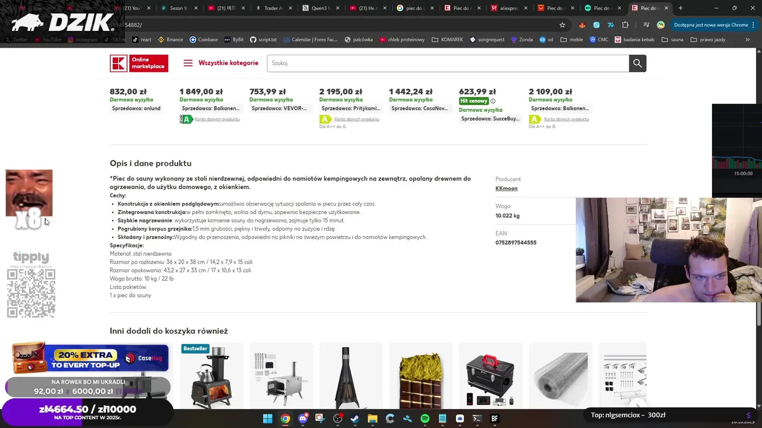Show more bookmarks with the chevron
762x428 pixels.
(748, 40)
